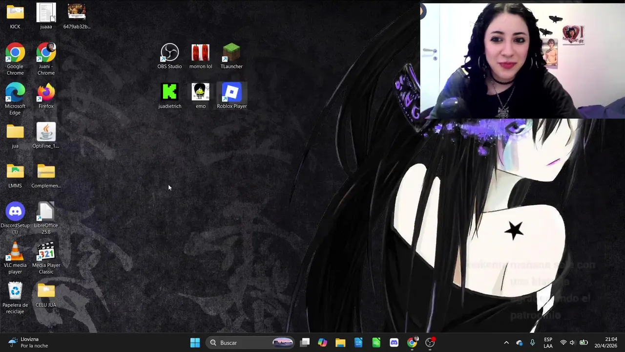Click the microphone tray icon
The width and height of the screenshot is (625, 352).
(533, 343)
